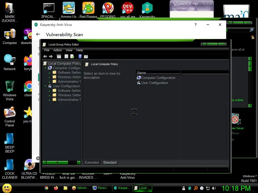Toggle Show/Hide Console Tree toolbar icon
The height and width of the screenshot is (193, 258).
pos(59,57)
